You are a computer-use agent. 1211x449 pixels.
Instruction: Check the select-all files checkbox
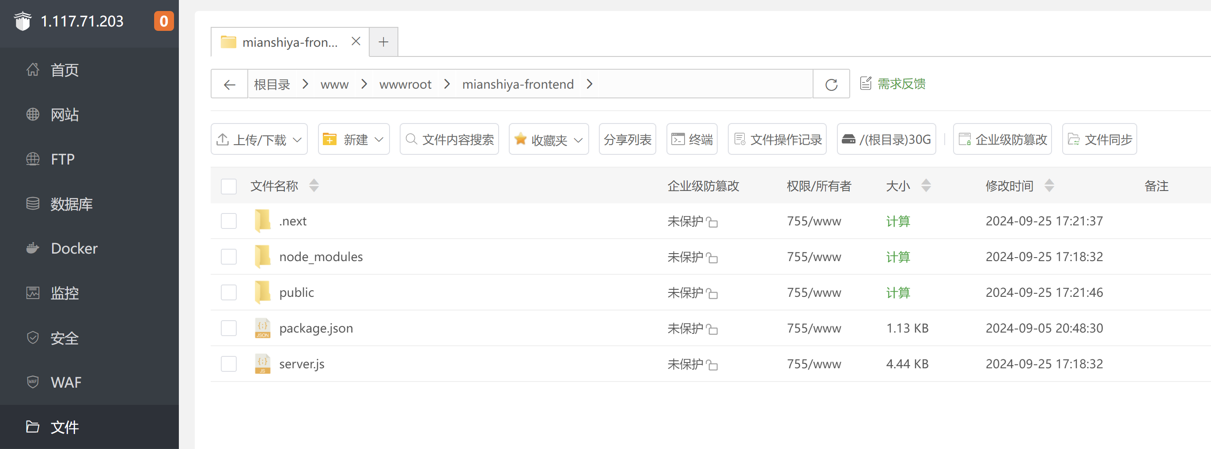pyautogui.click(x=229, y=187)
